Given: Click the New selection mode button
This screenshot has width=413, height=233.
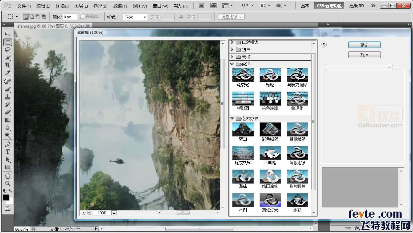Looking at the screenshot, I should coord(26,17).
